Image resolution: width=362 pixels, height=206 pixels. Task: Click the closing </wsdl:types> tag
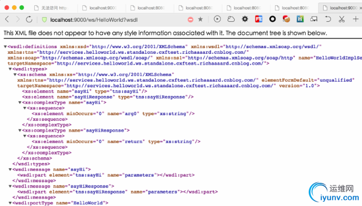point(31,164)
